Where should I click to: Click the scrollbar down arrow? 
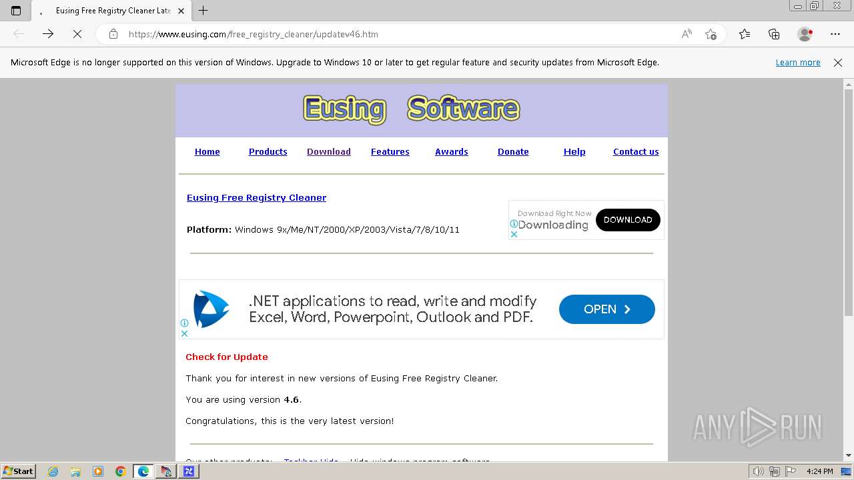pyautogui.click(x=848, y=455)
